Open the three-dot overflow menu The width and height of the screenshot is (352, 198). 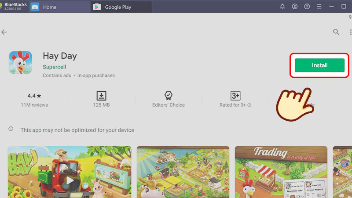350,32
